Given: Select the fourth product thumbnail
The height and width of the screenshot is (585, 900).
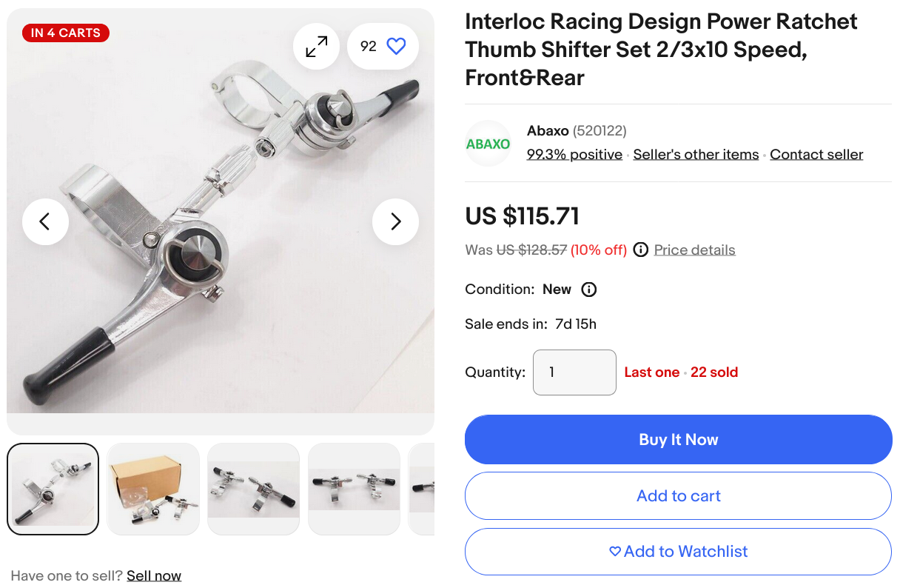Looking at the screenshot, I should coord(354,489).
